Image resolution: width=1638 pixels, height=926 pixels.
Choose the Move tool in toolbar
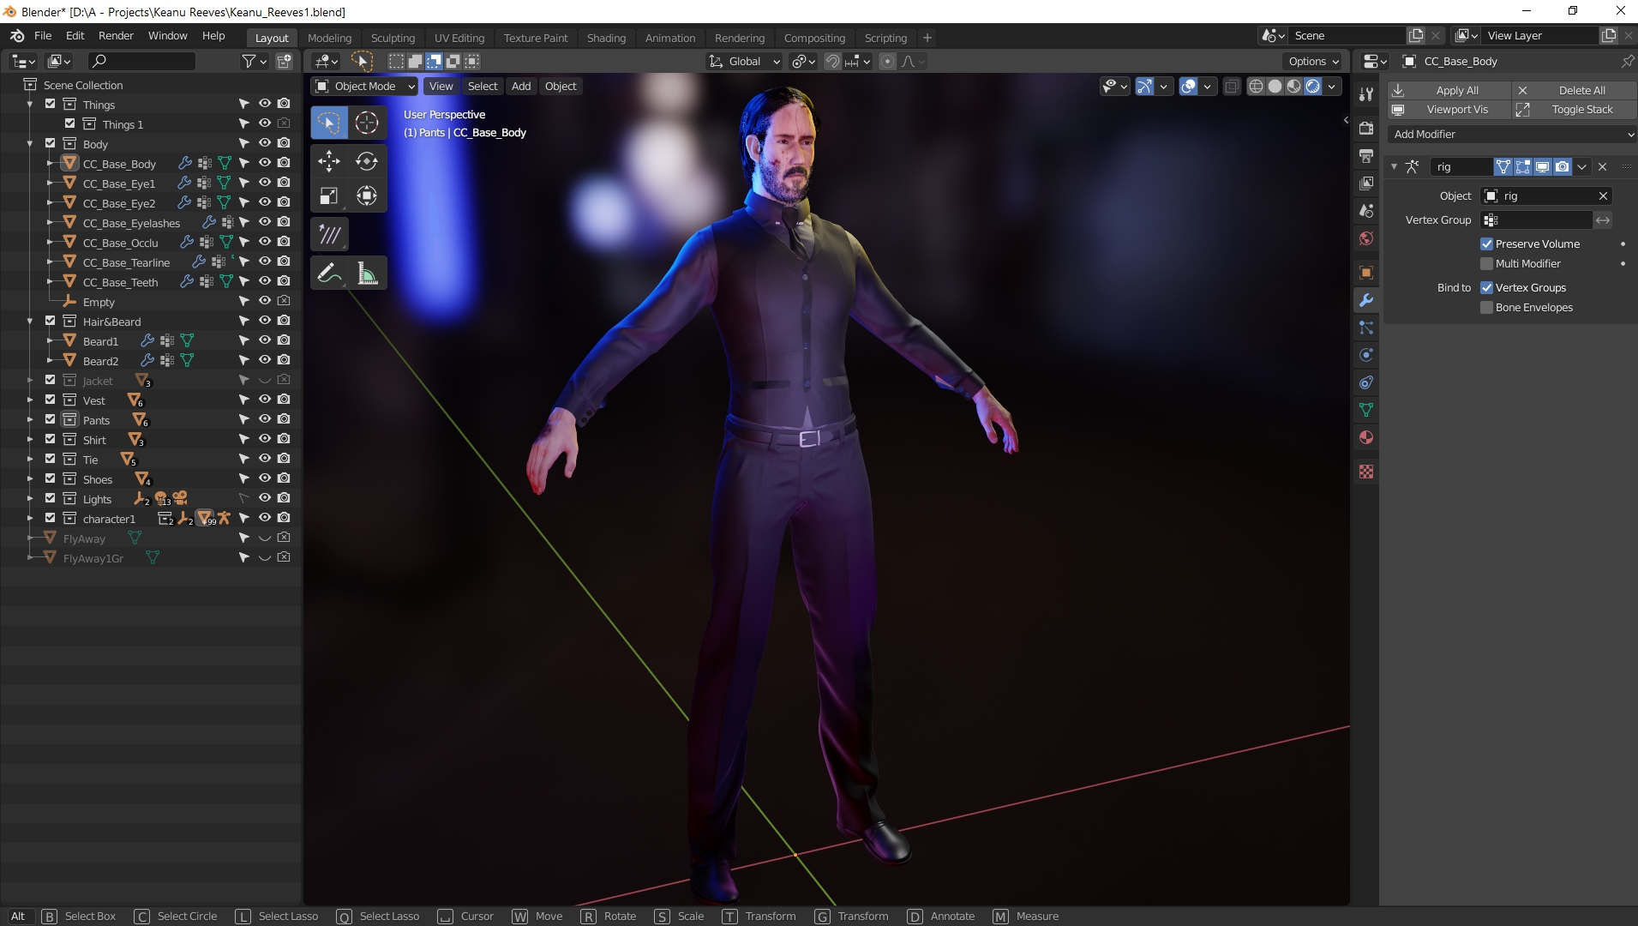[x=329, y=161]
